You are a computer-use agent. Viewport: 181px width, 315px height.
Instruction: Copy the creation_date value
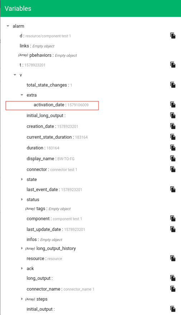(173, 126)
